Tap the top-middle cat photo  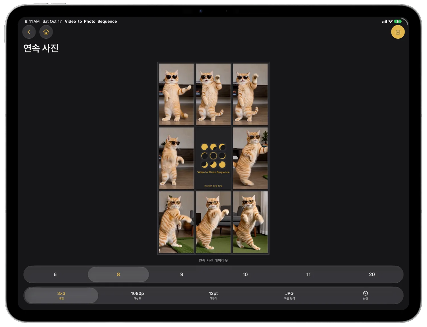[x=213, y=94]
